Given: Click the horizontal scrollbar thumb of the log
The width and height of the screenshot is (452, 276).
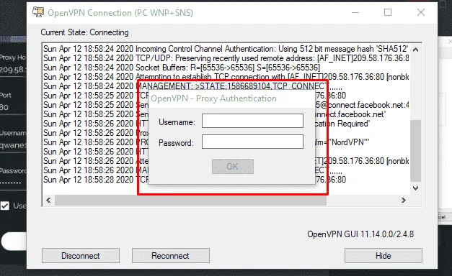Looking at the screenshot, I should pos(190,200).
